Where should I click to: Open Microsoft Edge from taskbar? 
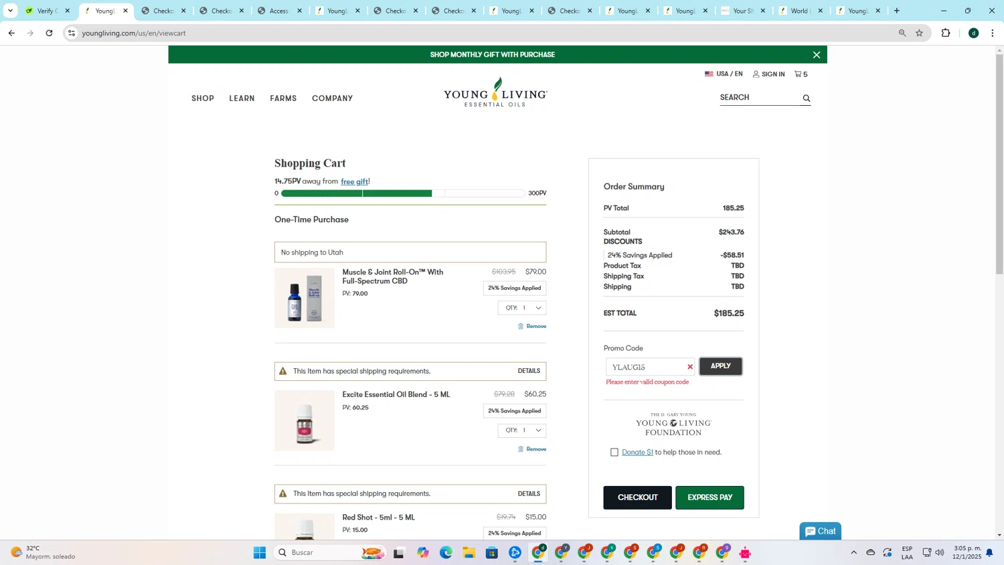[446, 552]
